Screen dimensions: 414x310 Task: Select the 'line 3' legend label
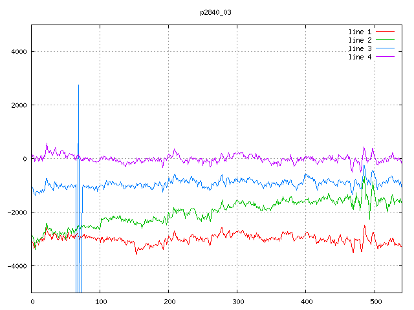click(x=360, y=48)
